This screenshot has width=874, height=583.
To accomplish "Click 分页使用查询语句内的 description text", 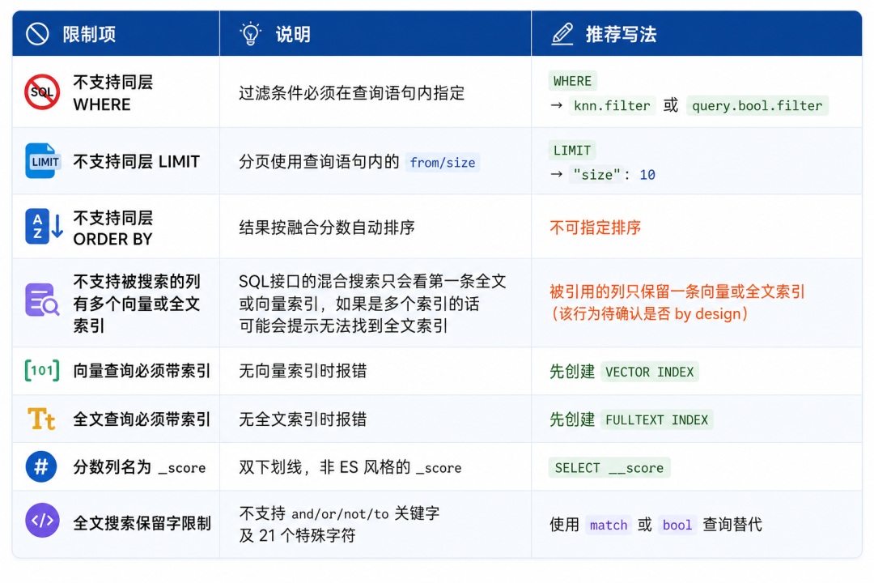I will (x=319, y=162).
